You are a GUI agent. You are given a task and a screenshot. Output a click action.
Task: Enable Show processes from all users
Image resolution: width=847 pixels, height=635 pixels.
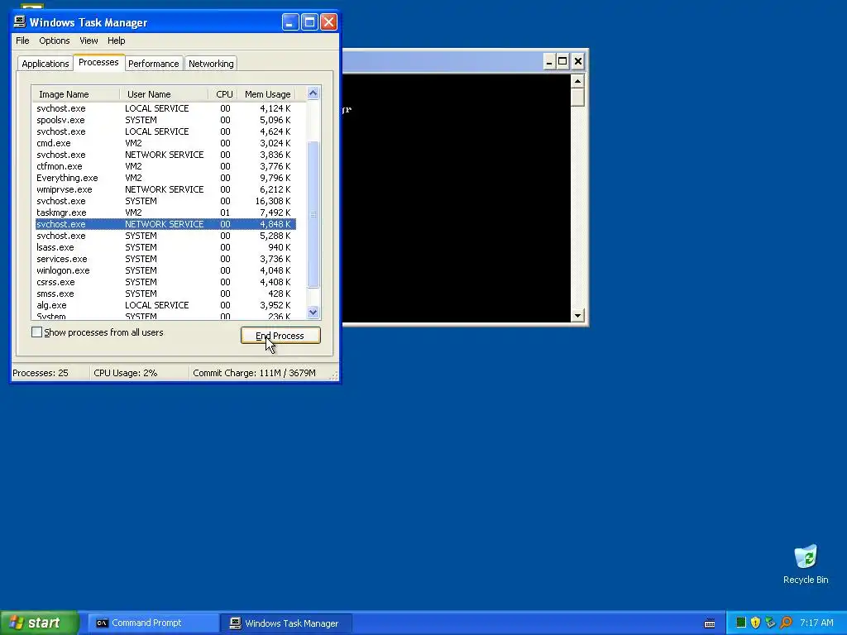point(36,332)
